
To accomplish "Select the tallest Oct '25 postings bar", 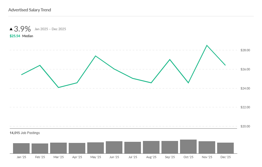I will point(188,147).
